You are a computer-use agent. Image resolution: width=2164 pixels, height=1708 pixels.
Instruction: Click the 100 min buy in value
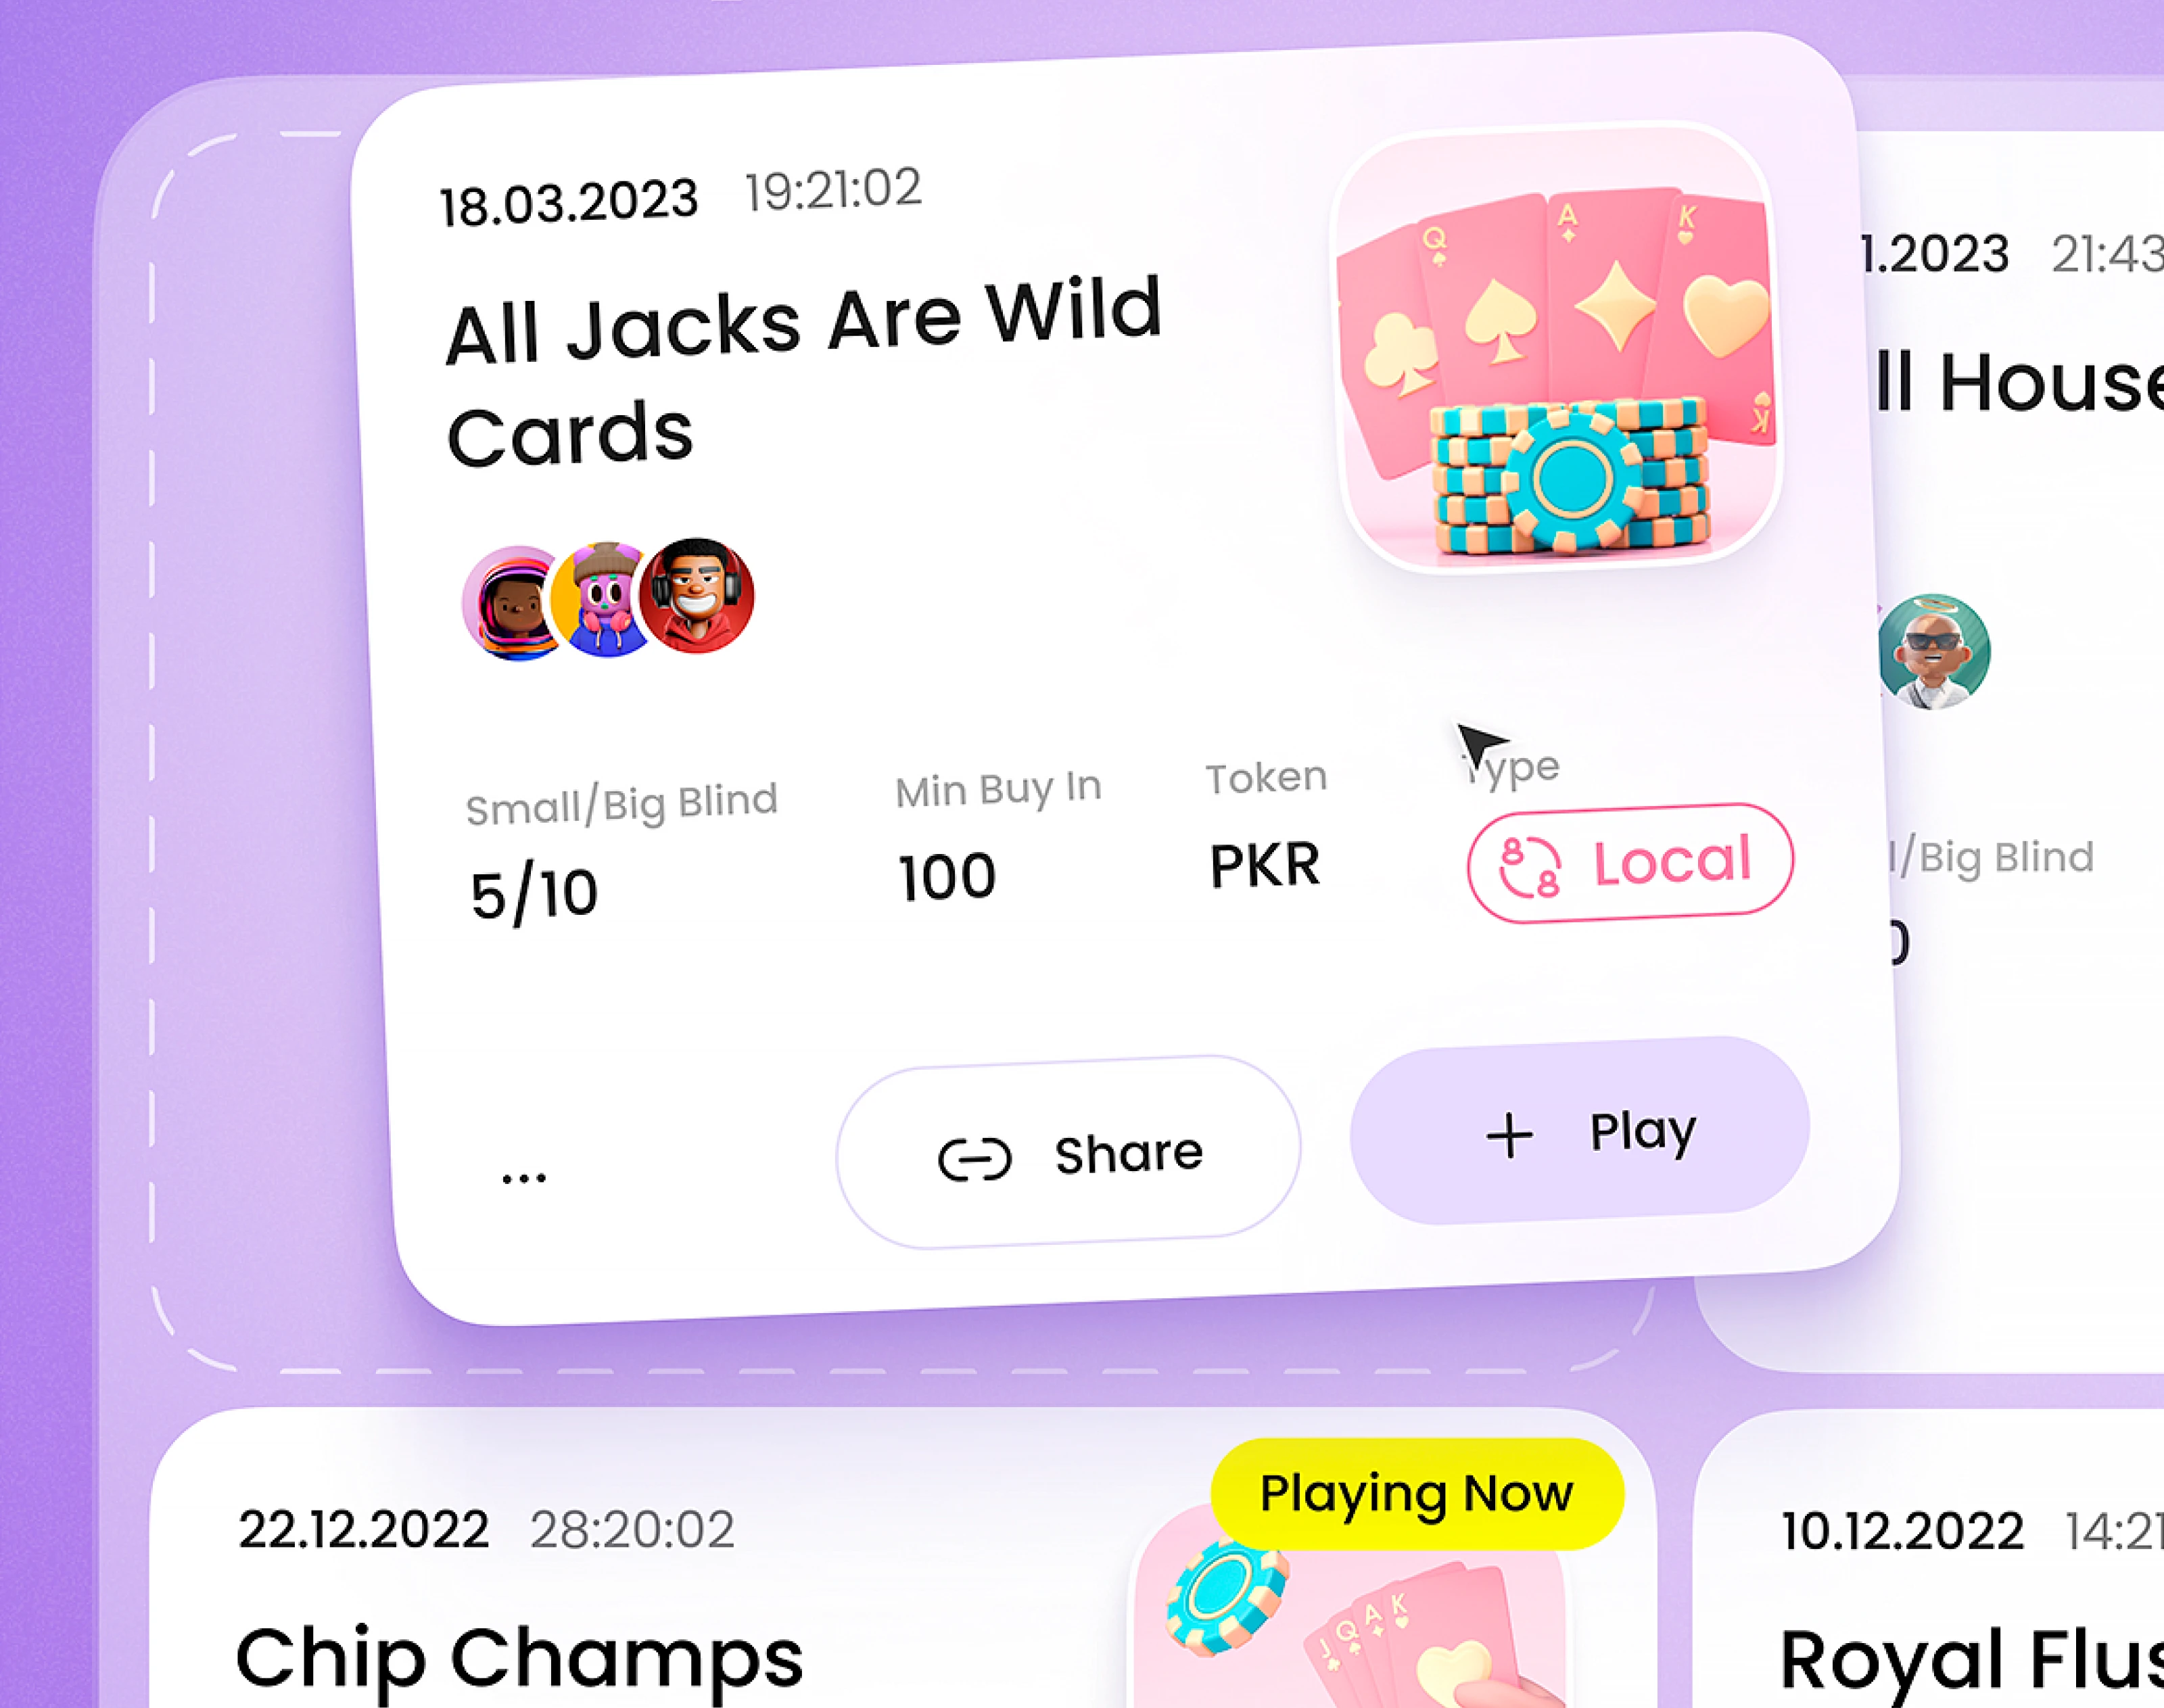(x=946, y=877)
